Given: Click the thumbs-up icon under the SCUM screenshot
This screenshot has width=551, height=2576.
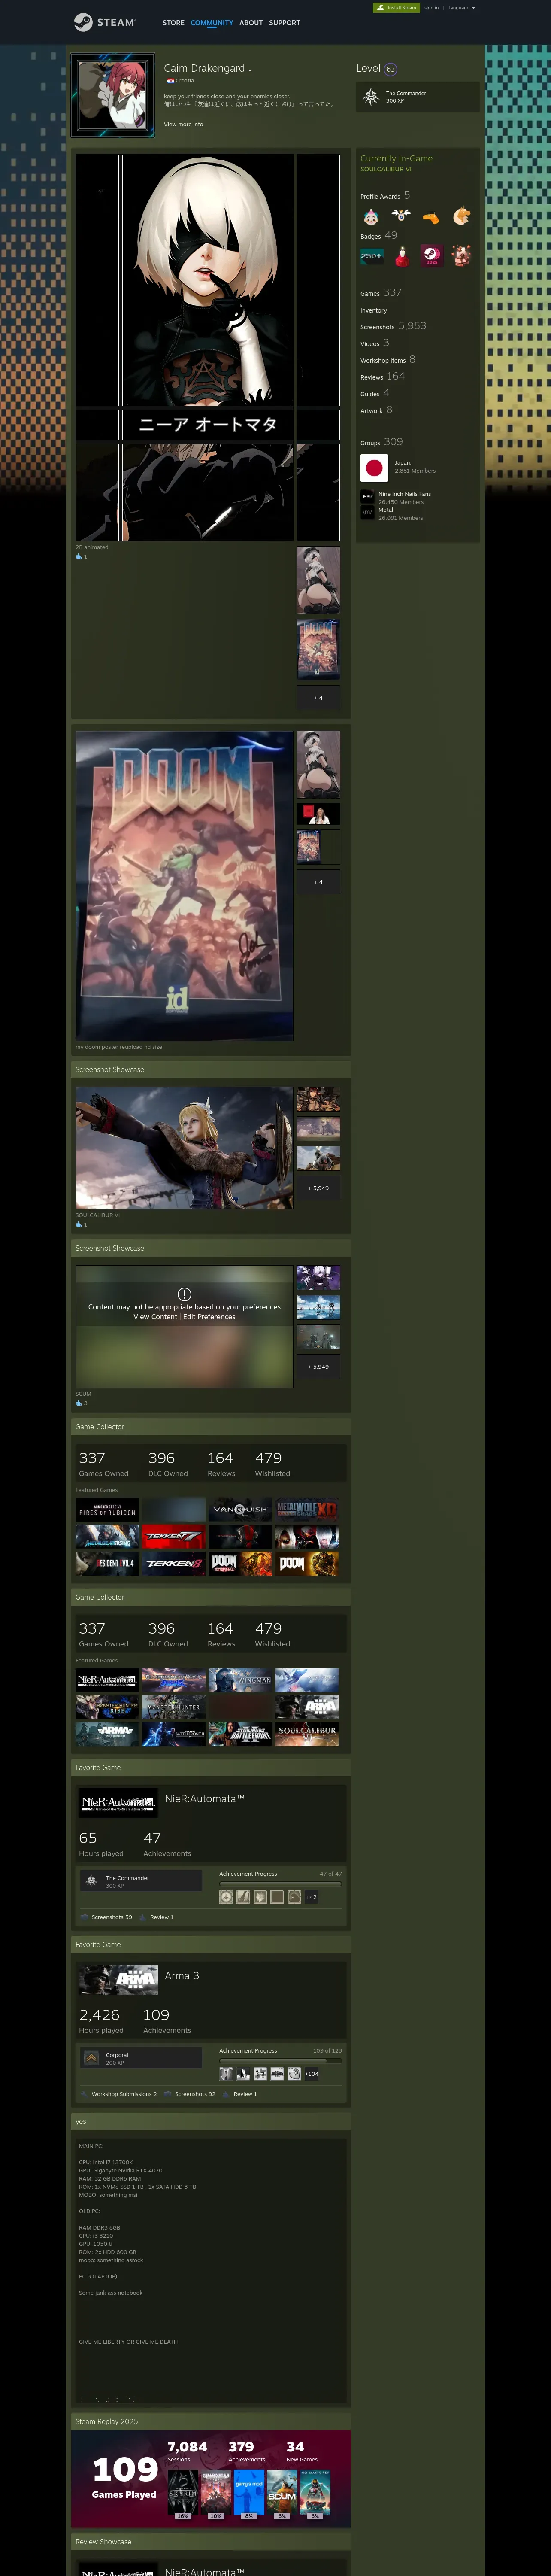Looking at the screenshot, I should [79, 1402].
